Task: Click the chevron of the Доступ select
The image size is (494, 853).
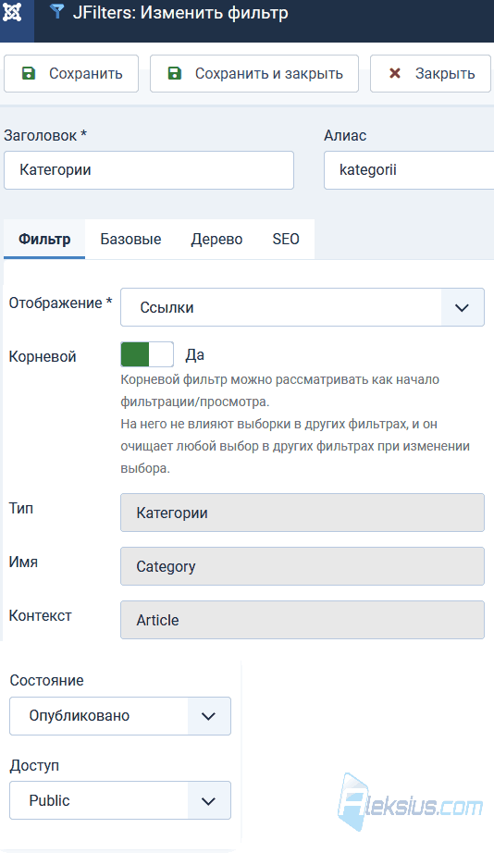Action: coord(209,801)
